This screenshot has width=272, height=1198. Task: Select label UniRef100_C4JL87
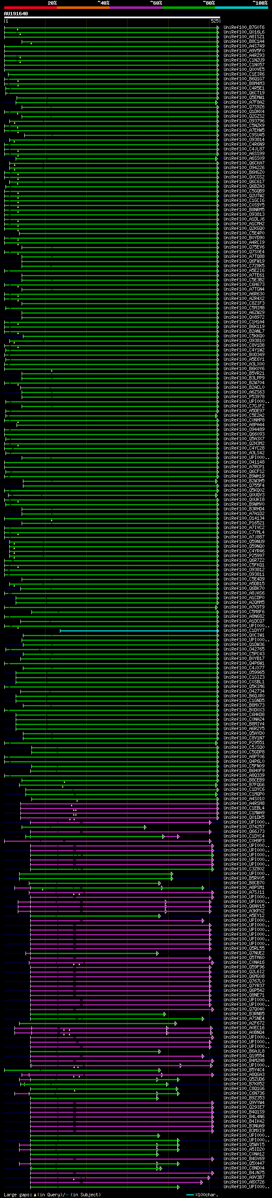click(244, 149)
